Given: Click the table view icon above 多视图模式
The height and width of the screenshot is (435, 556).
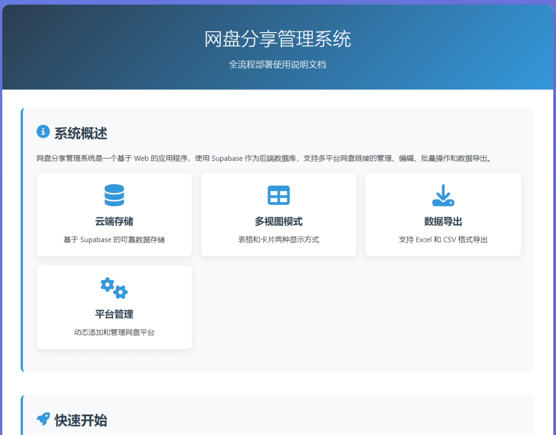Looking at the screenshot, I should coord(279,194).
